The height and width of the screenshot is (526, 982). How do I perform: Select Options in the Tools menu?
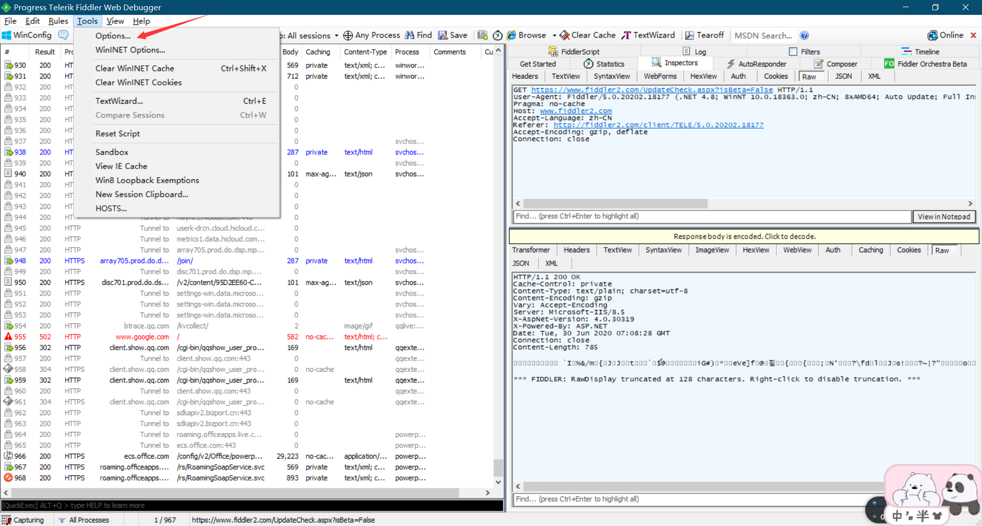click(x=113, y=36)
